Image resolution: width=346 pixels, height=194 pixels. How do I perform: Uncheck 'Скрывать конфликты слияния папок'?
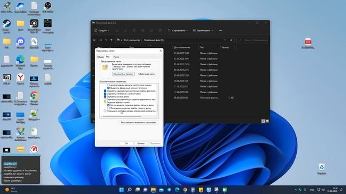click(x=105, y=93)
